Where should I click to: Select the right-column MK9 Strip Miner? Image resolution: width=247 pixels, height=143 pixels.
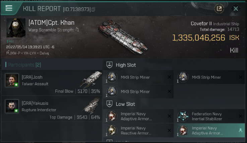[x=206, y=77]
